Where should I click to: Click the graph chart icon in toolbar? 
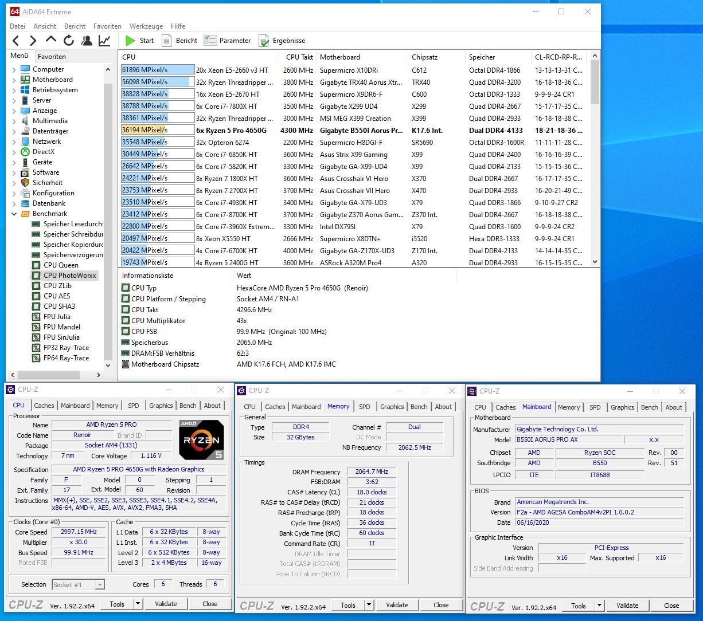(104, 41)
